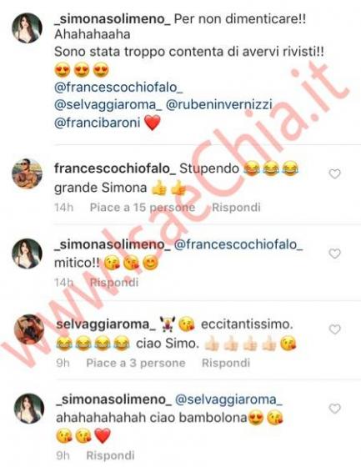Like _simonasolimeno_'s mitico reply

334,254
